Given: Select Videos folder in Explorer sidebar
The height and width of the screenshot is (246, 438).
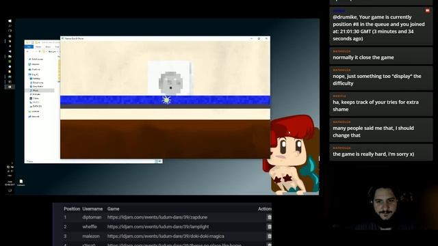Looking at the screenshot, I should point(35,98).
